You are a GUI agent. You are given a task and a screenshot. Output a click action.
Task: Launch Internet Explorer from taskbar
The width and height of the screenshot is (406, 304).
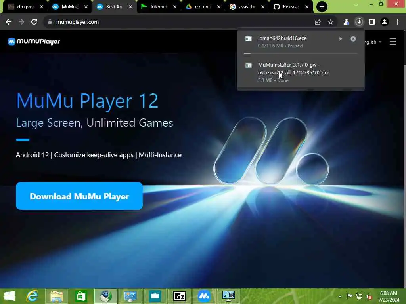point(32,296)
